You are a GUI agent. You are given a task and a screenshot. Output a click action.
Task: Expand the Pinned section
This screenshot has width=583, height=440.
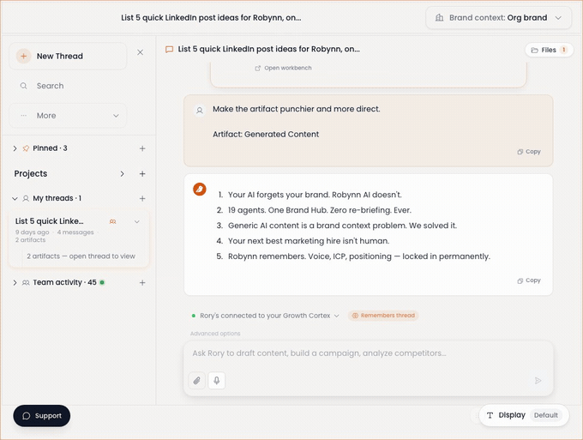[x=15, y=148]
